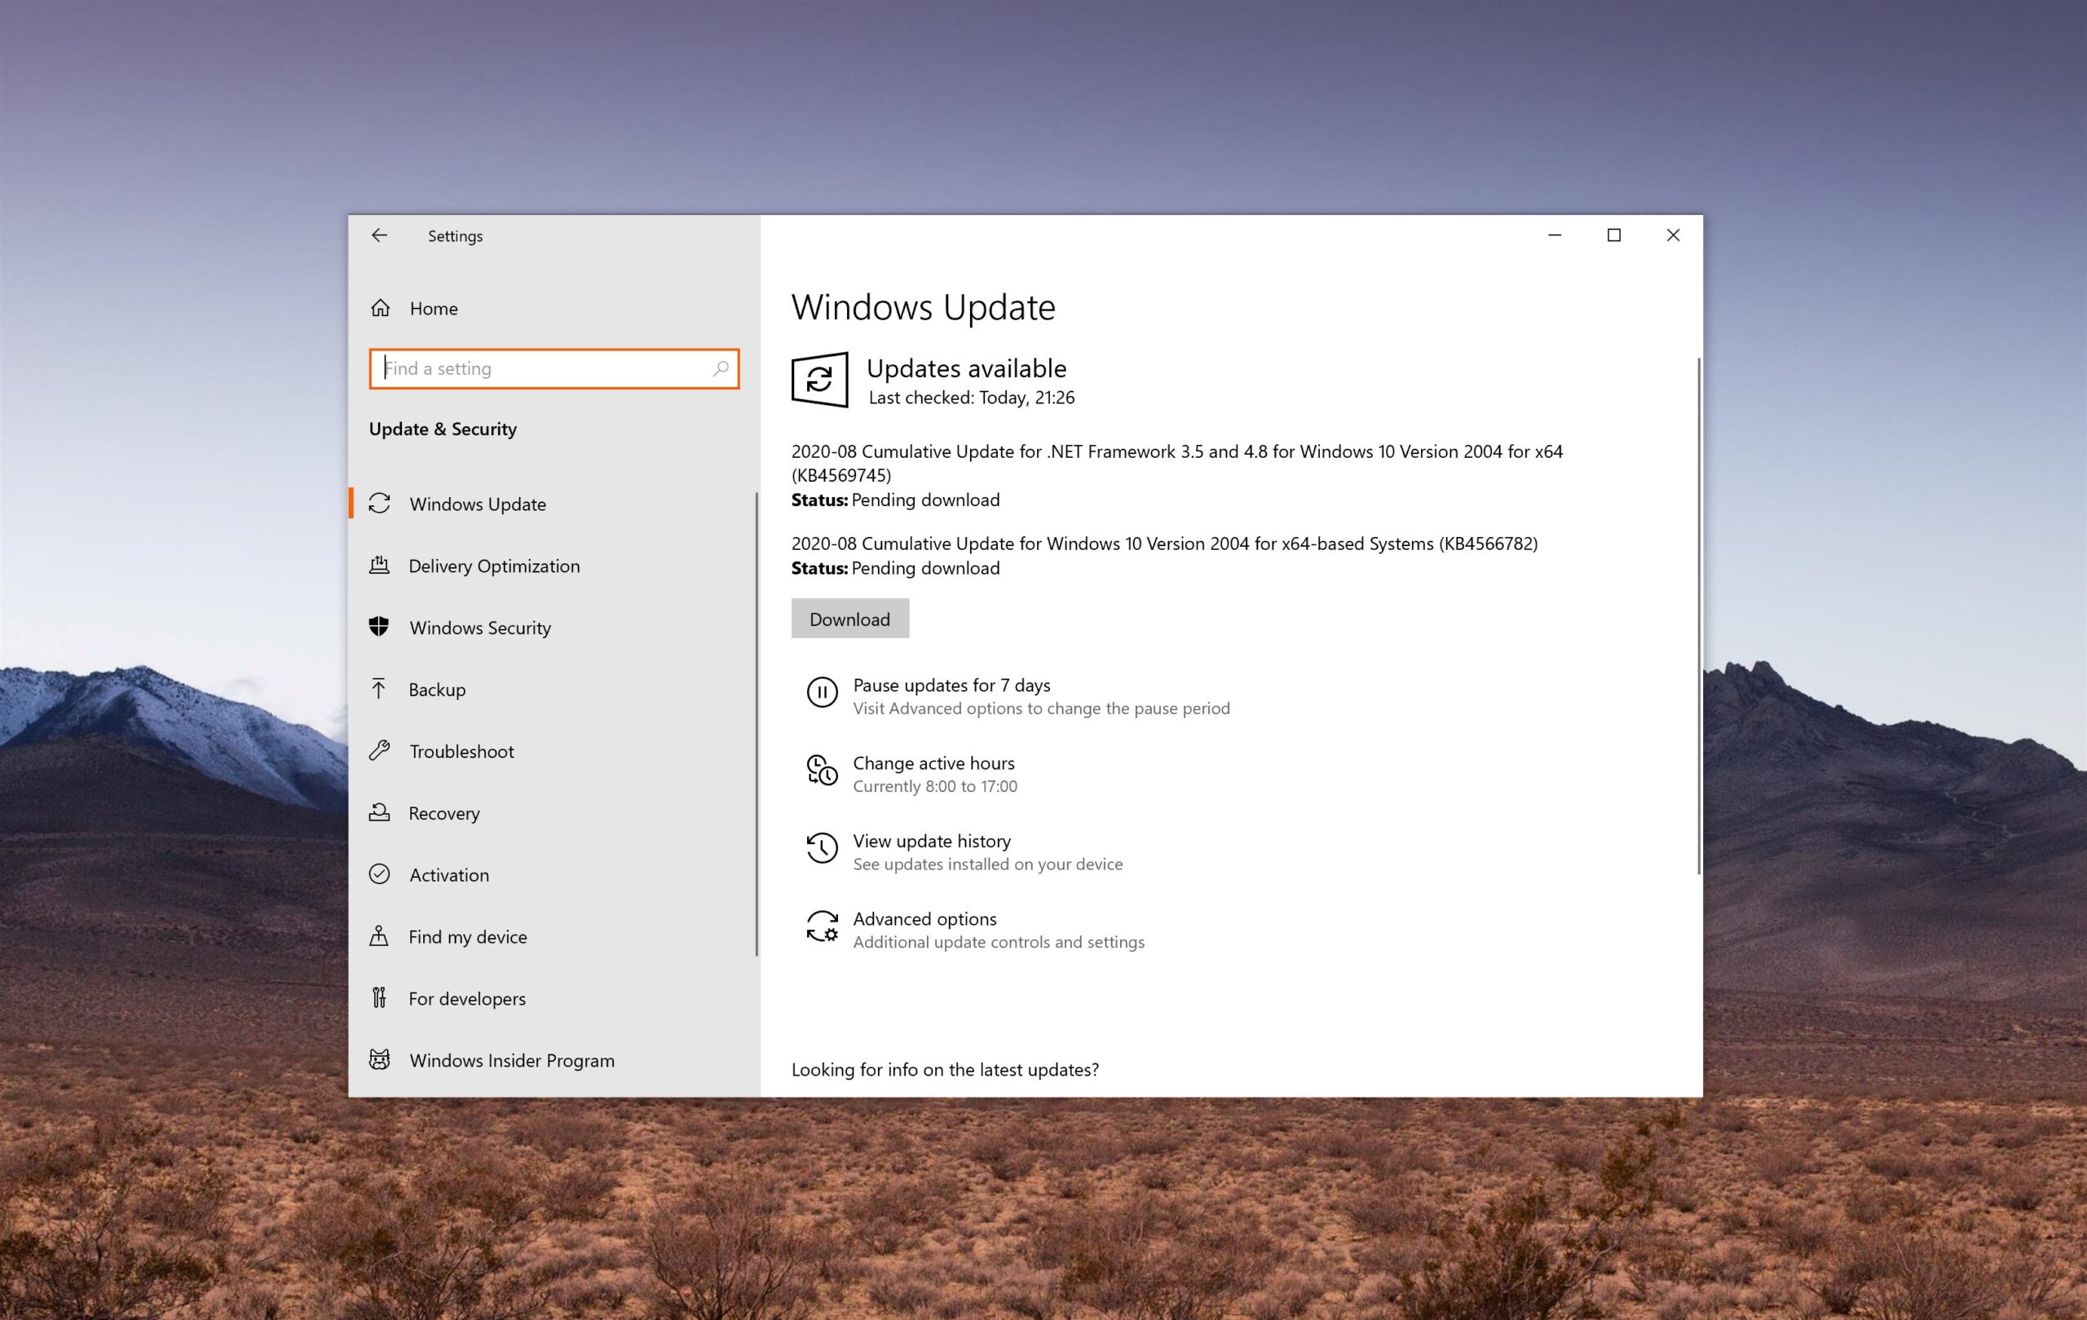Click Advanced options link text
2087x1320 pixels.
(x=924, y=919)
